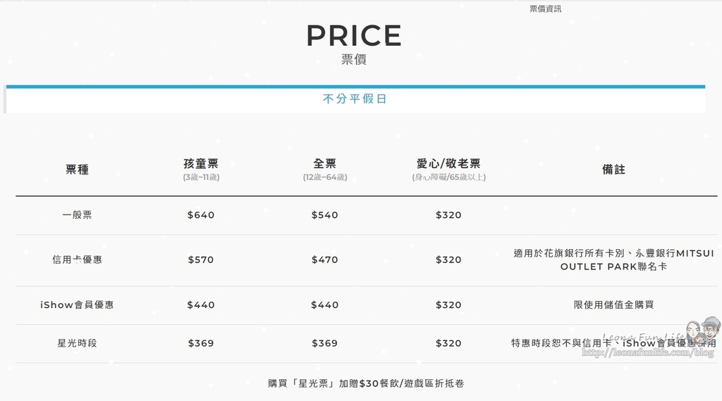Click the 票種 column header
The image size is (722, 401).
point(77,170)
